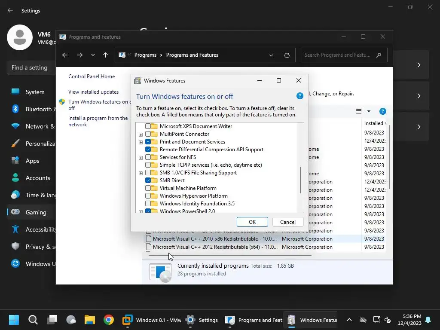
Task: Click the Programs and Features help icon
Action: (x=382, y=111)
